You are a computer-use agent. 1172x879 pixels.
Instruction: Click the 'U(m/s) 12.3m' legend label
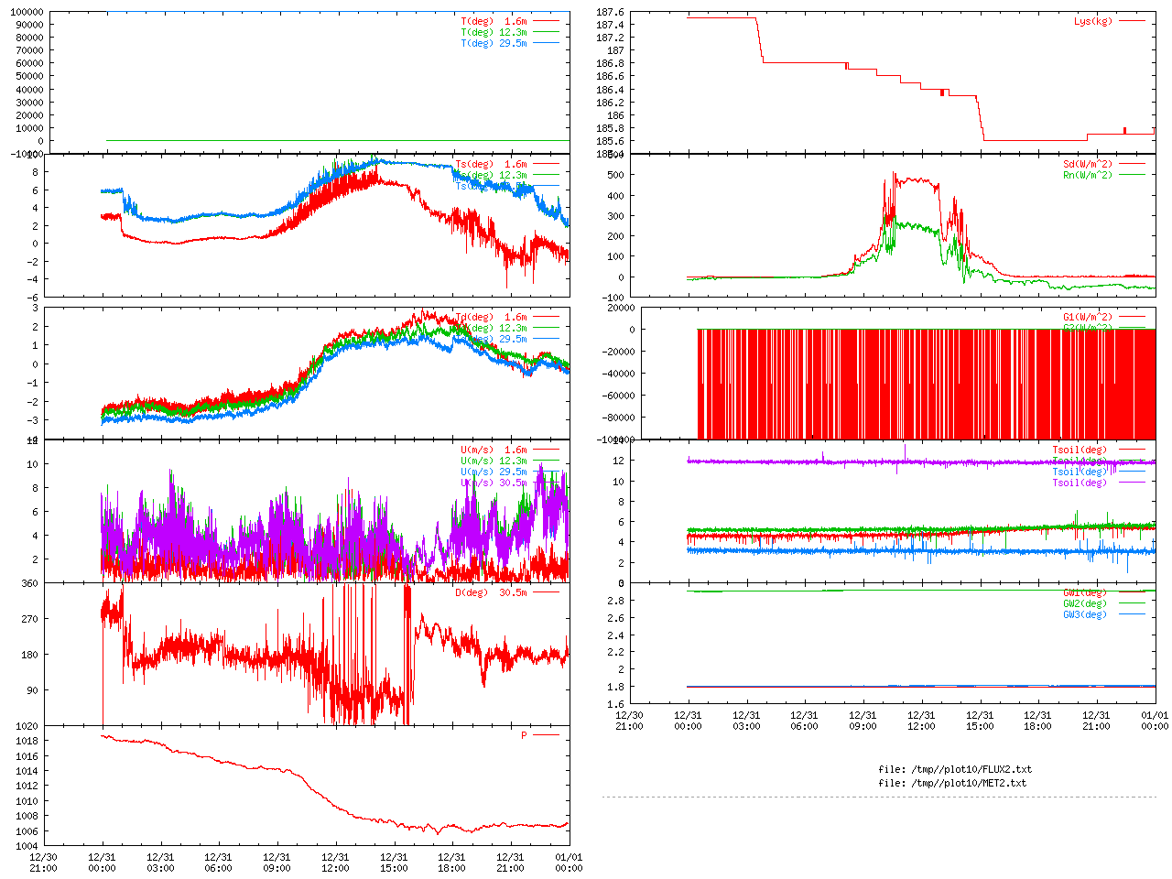(494, 461)
